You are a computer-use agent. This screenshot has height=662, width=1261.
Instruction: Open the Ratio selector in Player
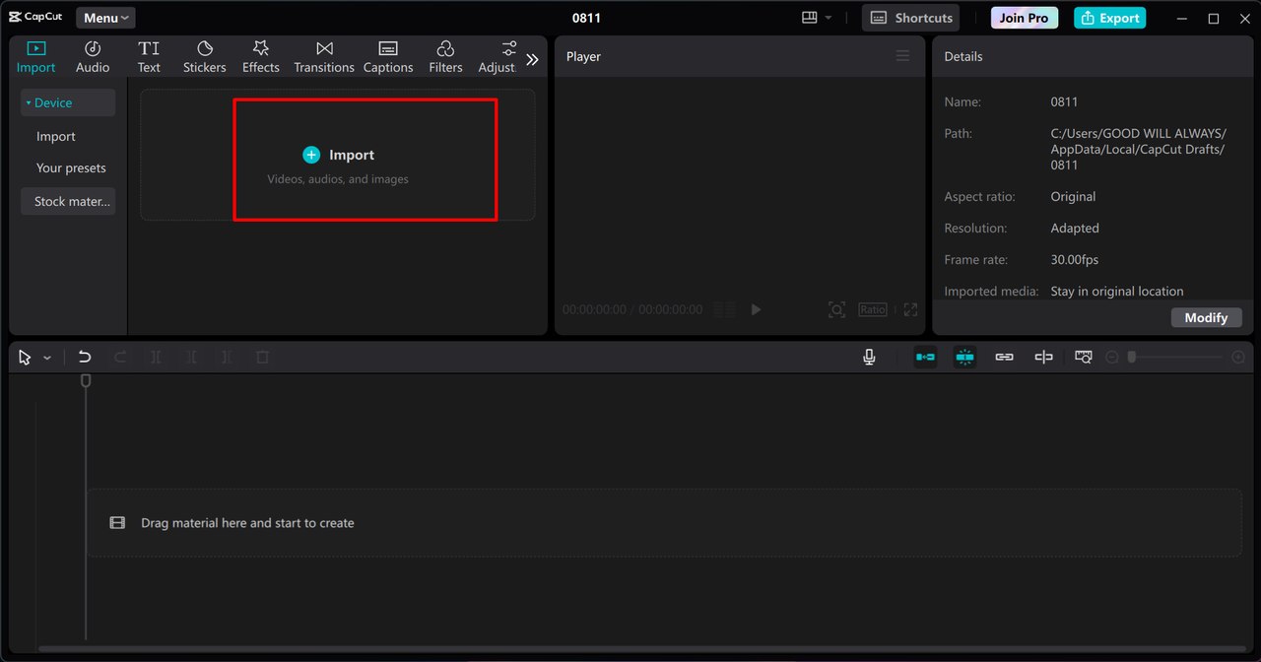coord(873,309)
